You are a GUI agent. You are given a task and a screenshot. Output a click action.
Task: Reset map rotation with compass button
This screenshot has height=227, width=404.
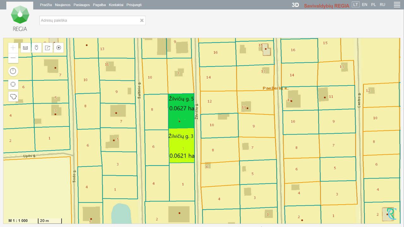13,71
